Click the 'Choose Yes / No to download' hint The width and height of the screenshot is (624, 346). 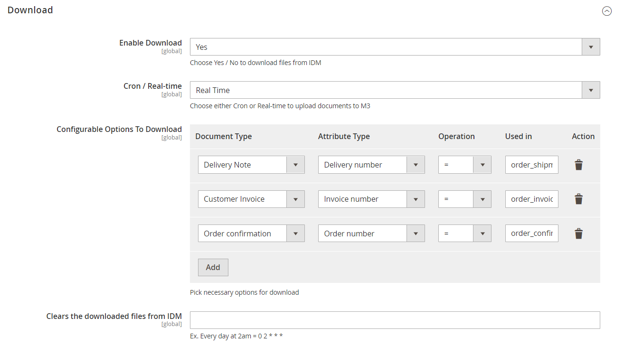[x=255, y=63]
